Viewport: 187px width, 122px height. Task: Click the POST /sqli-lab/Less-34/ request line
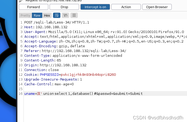point(57,22)
